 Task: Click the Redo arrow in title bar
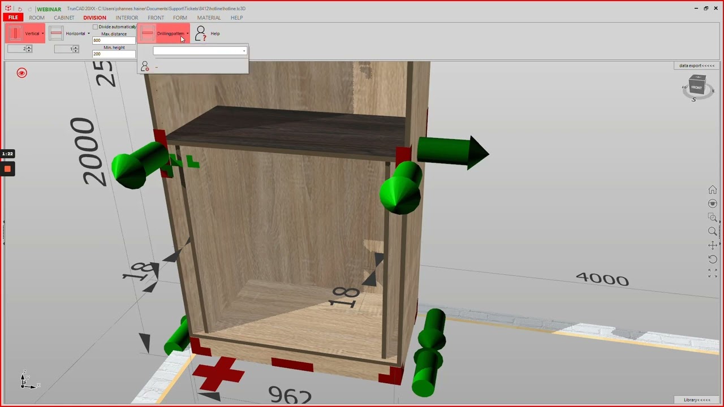31,9
